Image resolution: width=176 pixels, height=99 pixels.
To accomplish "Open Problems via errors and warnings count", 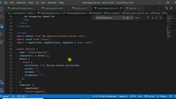I will click(21, 96).
